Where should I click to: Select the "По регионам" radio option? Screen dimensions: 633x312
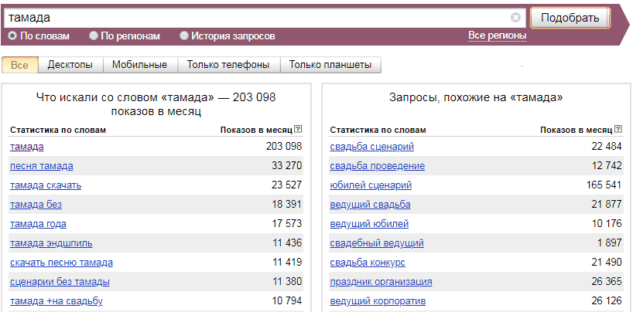tap(94, 36)
